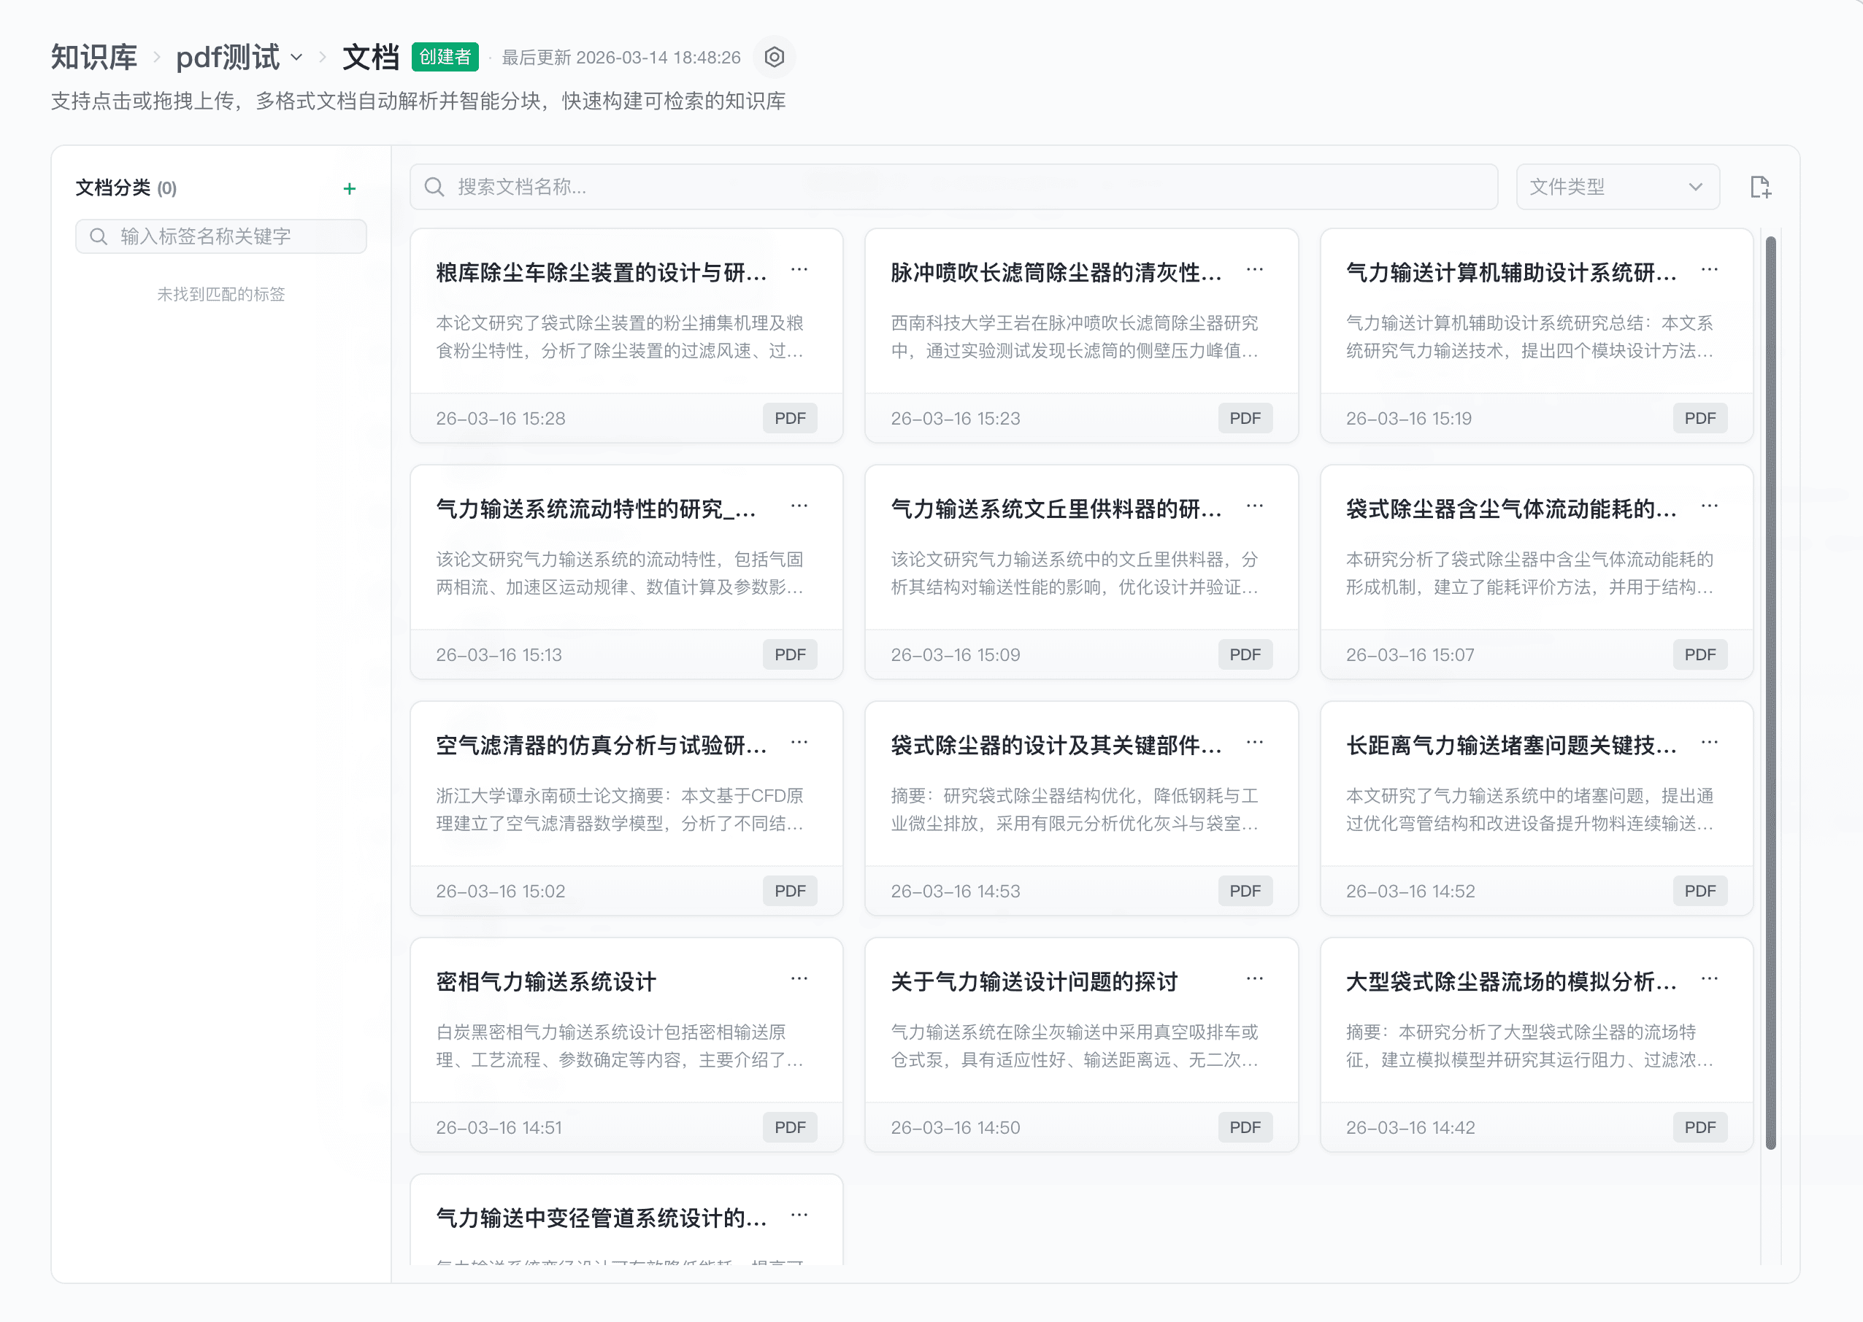Open more menu for 长距离气力输送堵塞 card
This screenshot has height=1322, width=1863.
tap(1709, 743)
